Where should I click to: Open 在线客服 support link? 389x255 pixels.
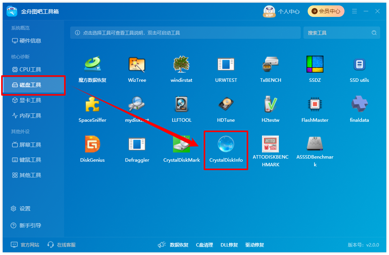[x=61, y=245]
